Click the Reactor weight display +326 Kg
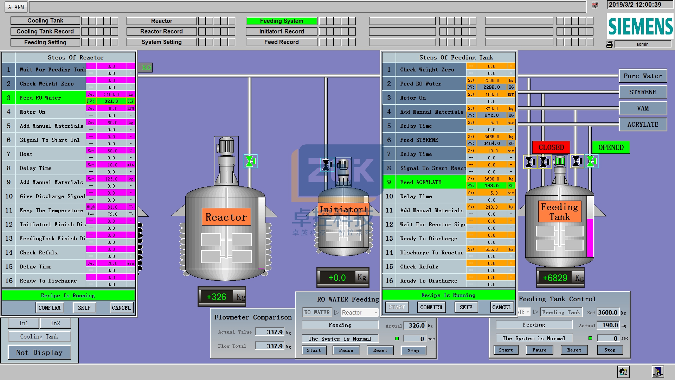The image size is (675, 380). pyautogui.click(x=222, y=297)
